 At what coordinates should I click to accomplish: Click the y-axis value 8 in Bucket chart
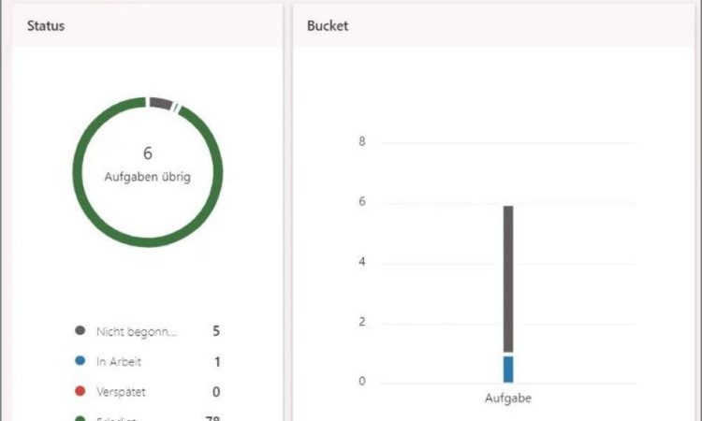[361, 142]
